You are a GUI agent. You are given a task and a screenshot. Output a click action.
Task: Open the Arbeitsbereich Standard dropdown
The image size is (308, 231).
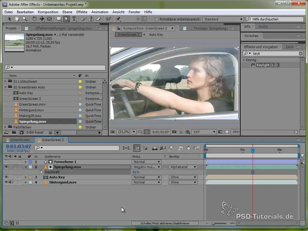tap(223, 19)
